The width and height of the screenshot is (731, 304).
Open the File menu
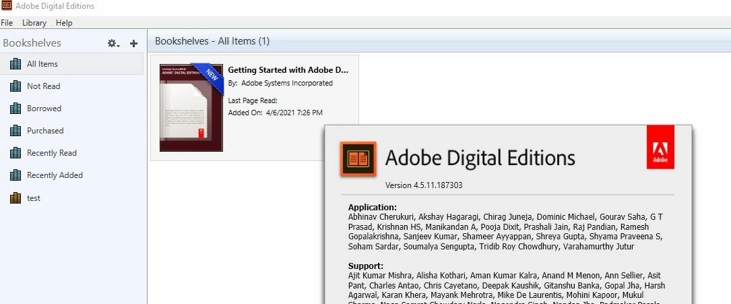coord(7,23)
